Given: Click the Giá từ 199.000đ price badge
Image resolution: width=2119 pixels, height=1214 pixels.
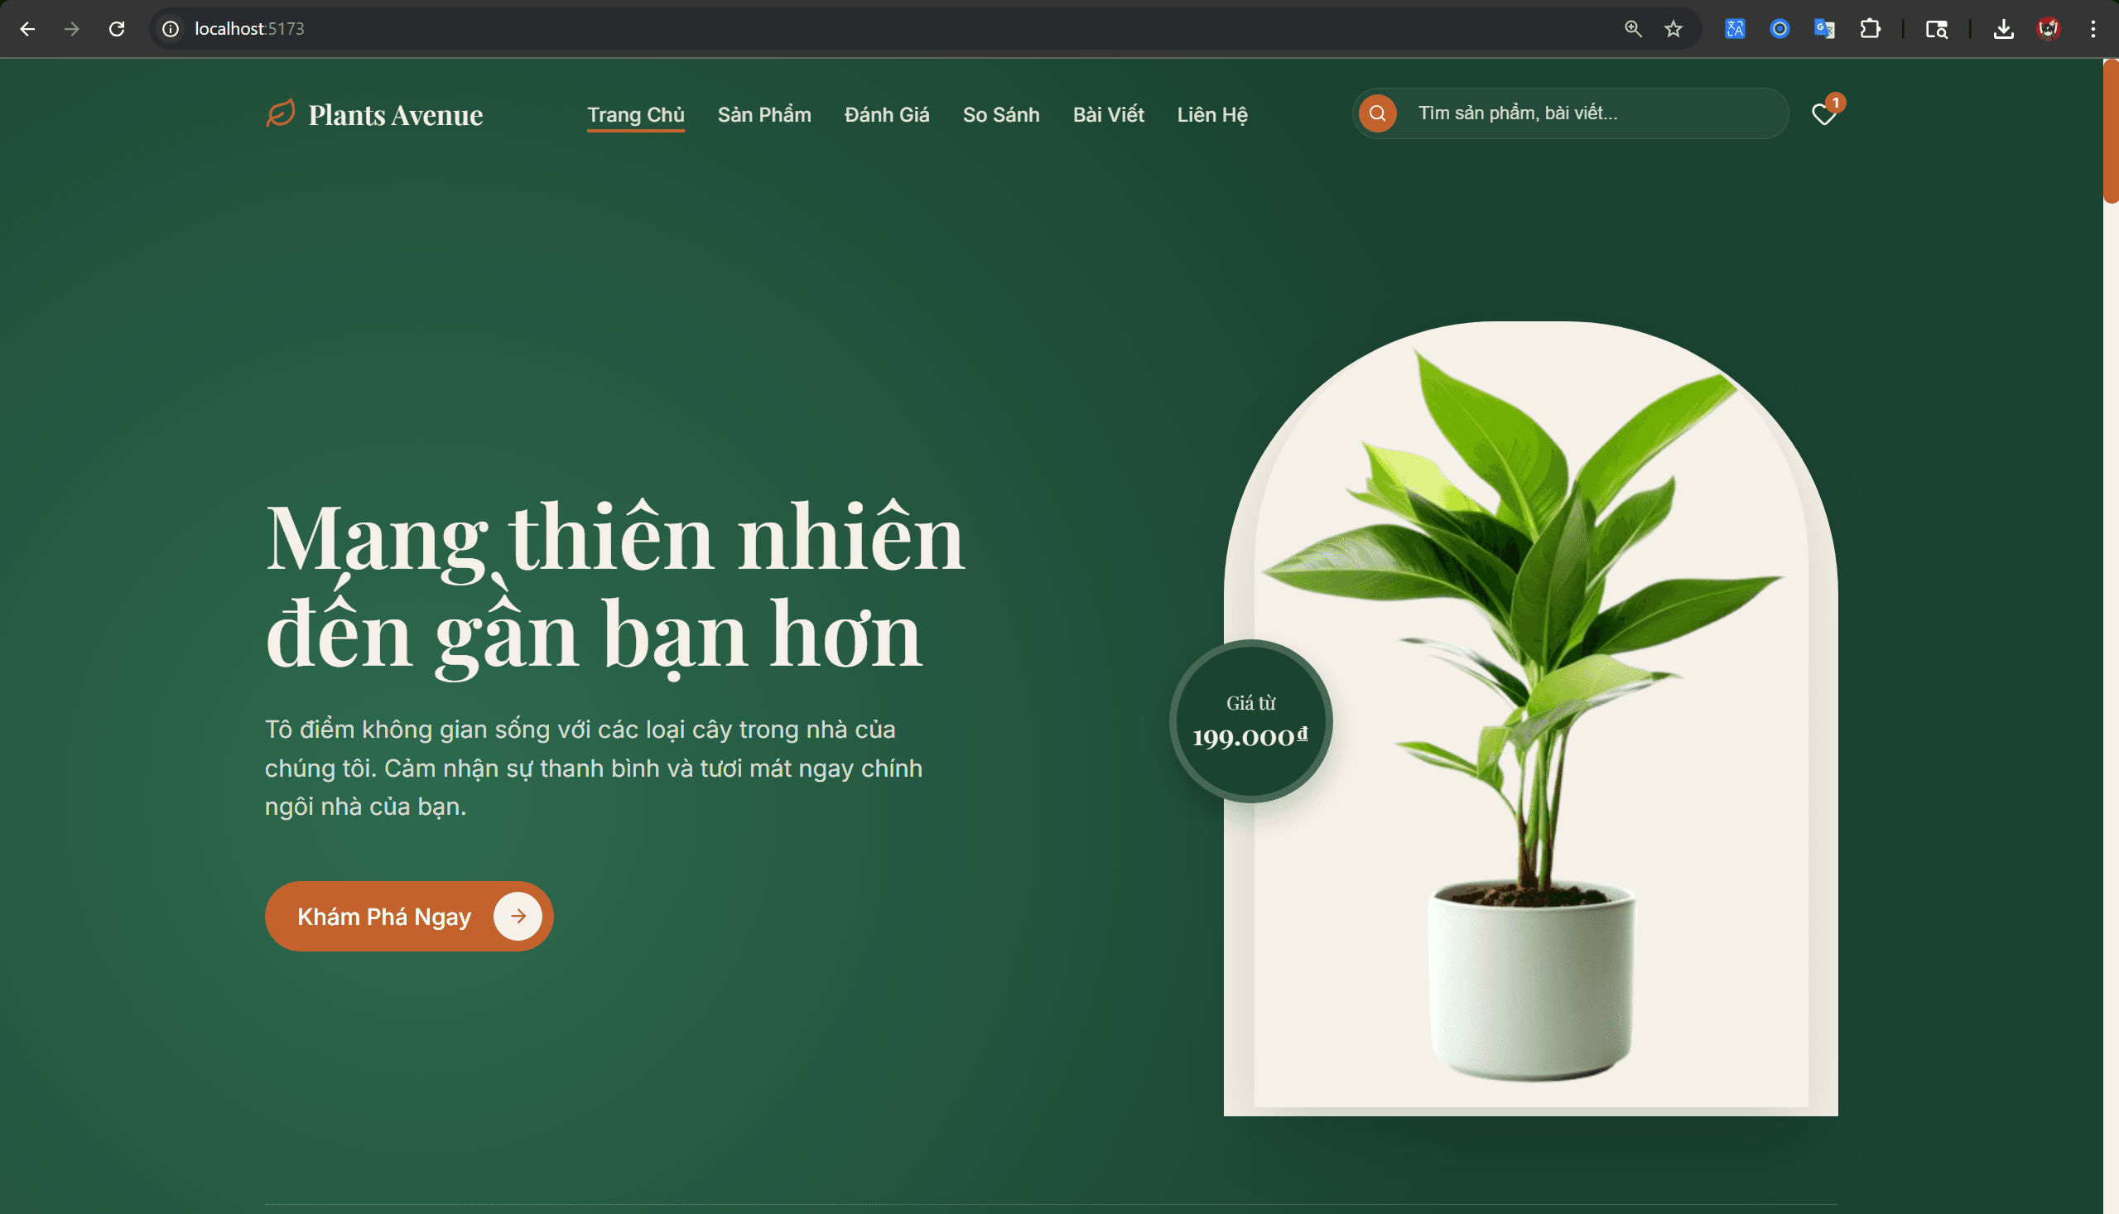Looking at the screenshot, I should 1250,721.
